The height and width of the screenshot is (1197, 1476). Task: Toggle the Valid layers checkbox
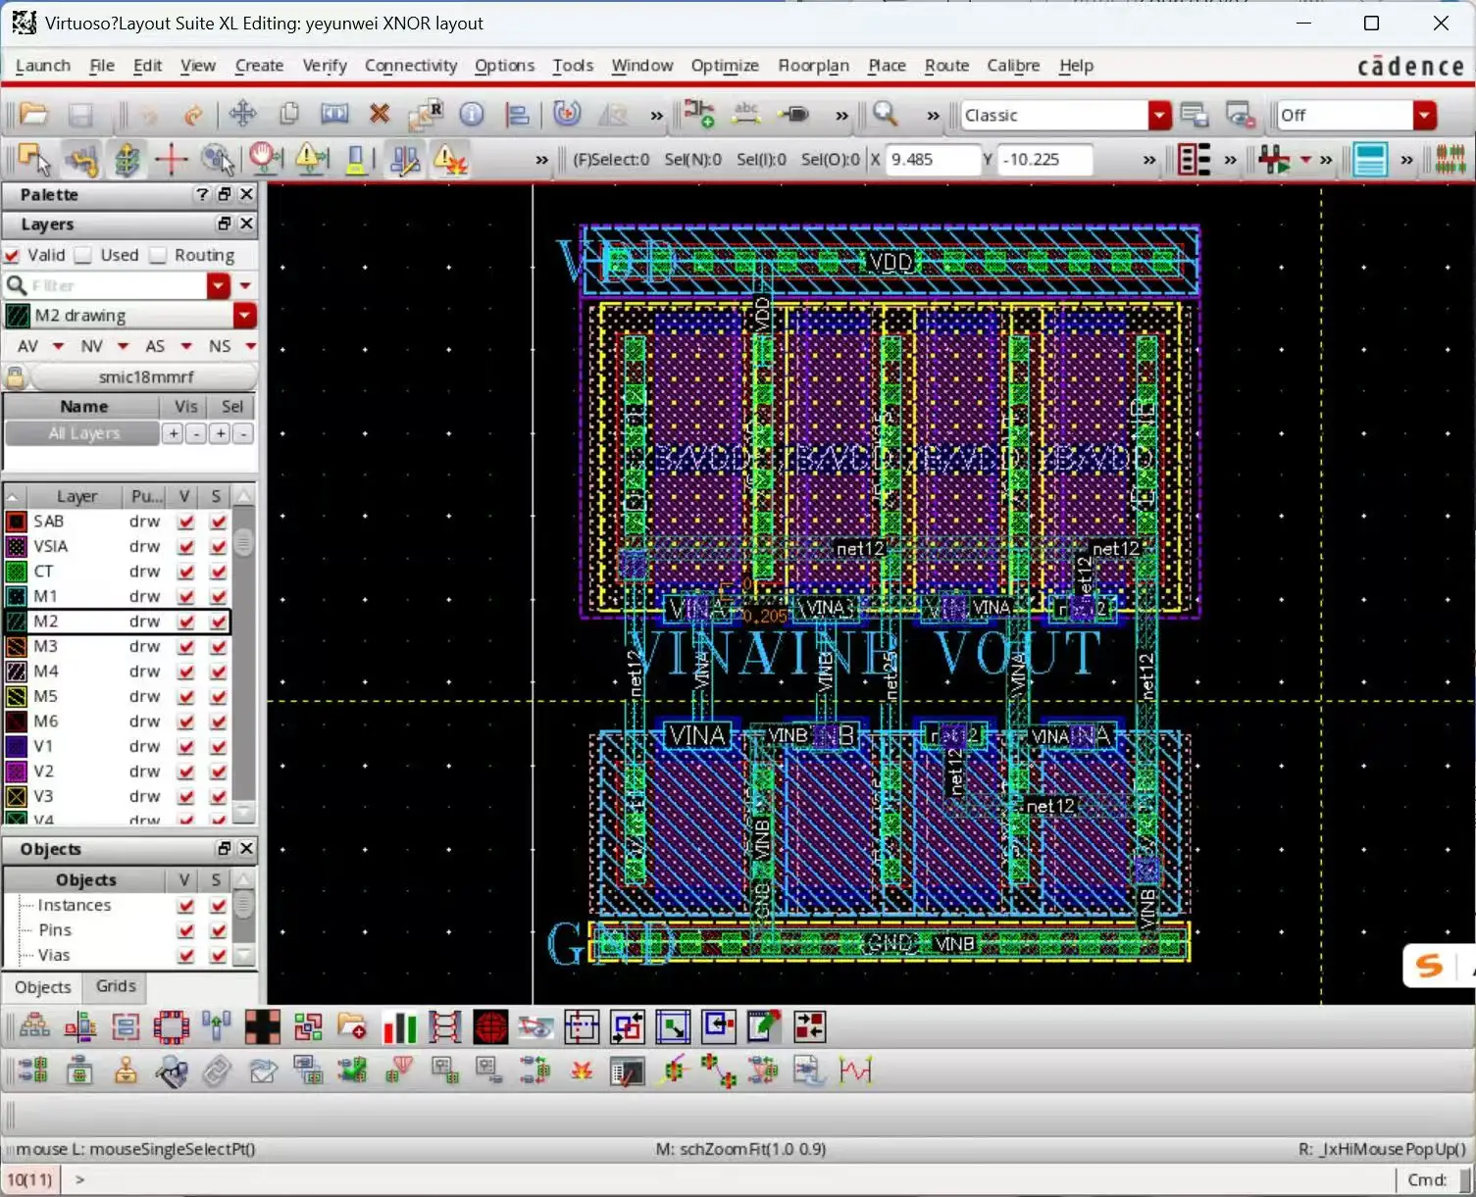tap(12, 255)
